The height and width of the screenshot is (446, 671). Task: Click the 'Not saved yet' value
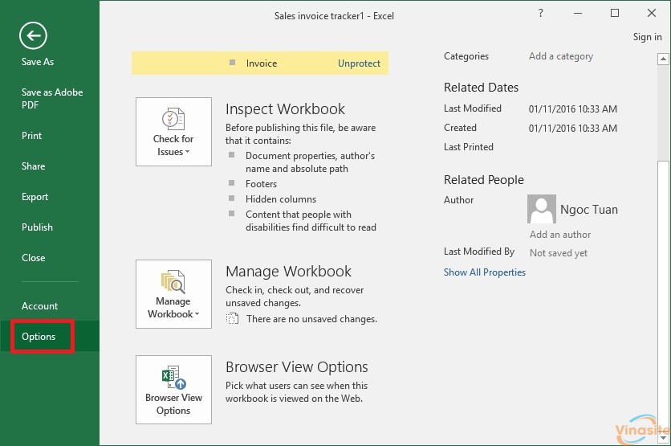(x=559, y=253)
